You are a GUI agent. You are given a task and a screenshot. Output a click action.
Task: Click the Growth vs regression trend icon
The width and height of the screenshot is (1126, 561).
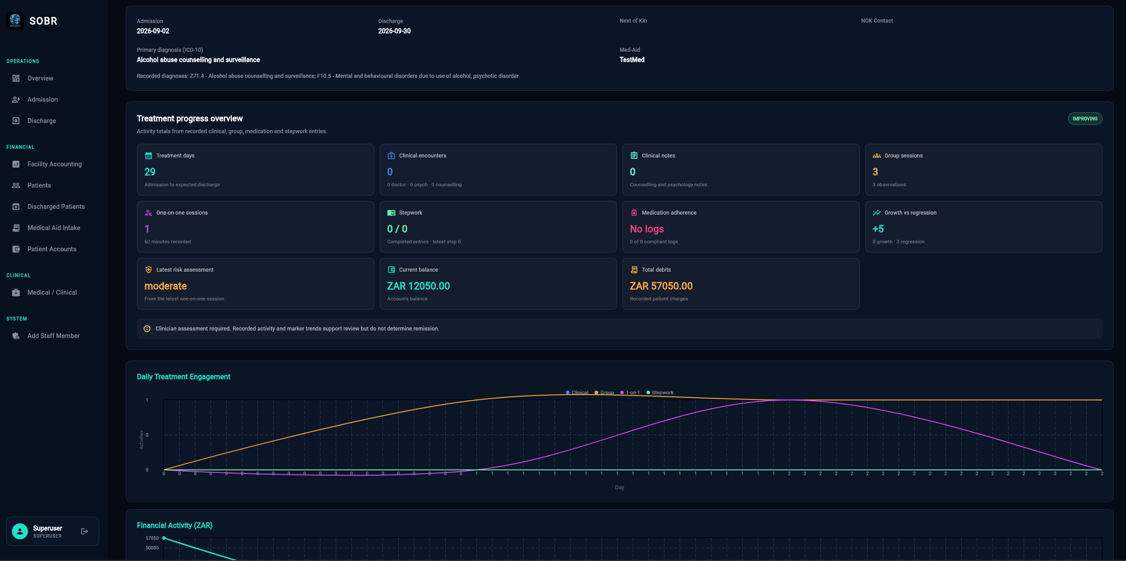click(x=877, y=213)
